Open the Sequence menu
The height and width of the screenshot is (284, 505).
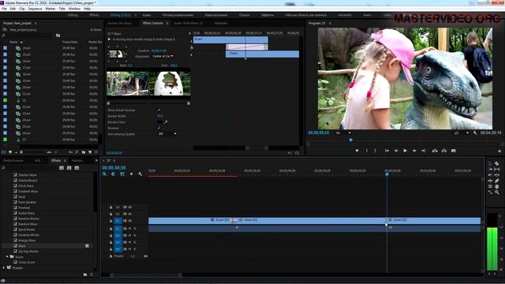click(x=35, y=9)
